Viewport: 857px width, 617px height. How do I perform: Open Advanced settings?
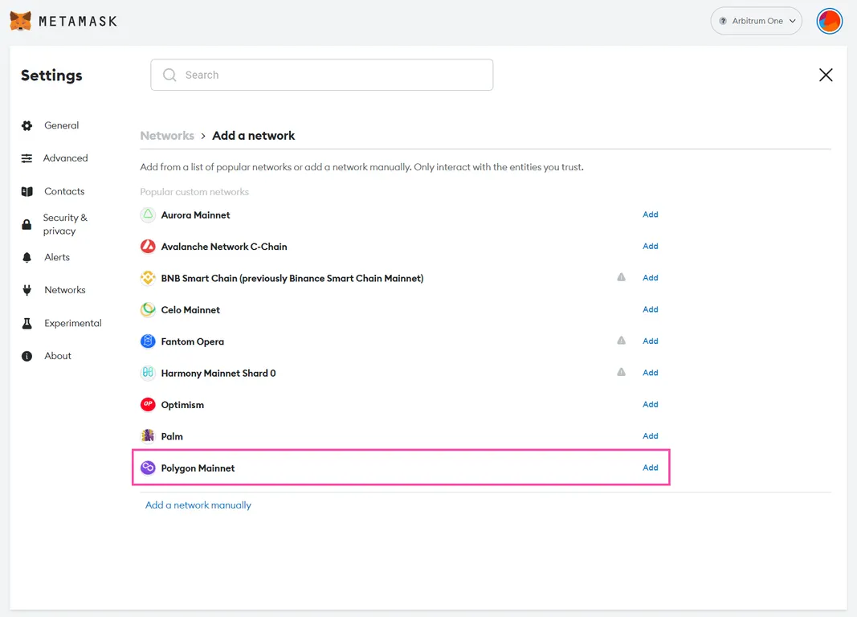[66, 158]
